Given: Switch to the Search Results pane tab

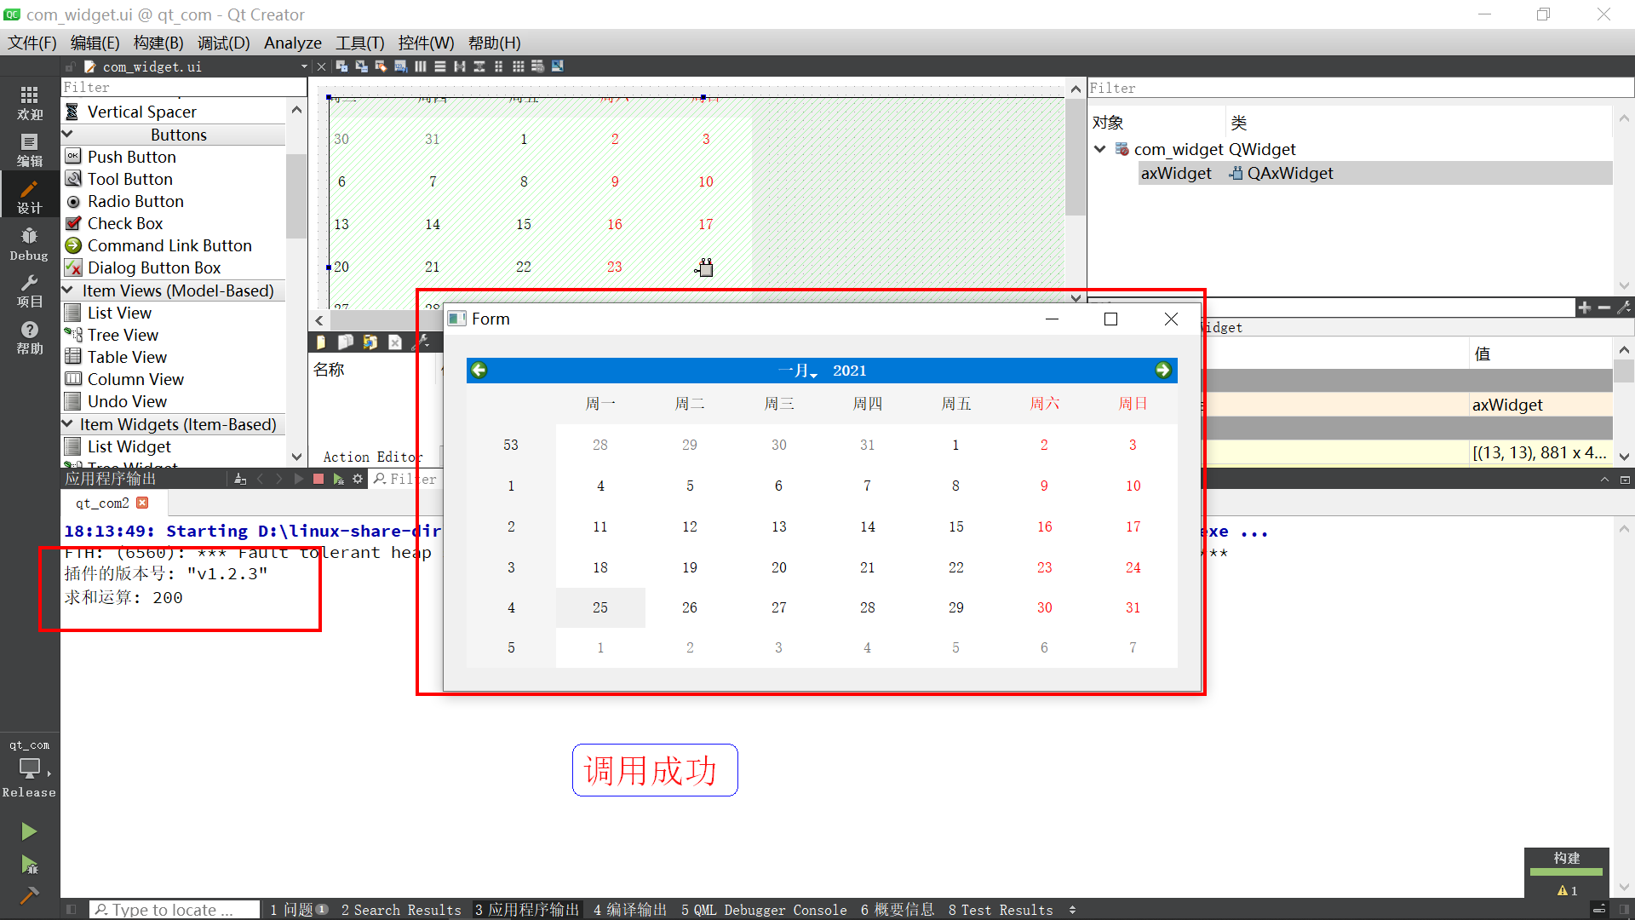Looking at the screenshot, I should [x=400, y=910].
